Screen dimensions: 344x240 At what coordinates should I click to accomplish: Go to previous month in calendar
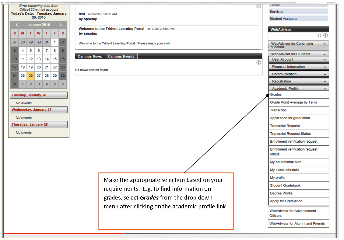tap(17, 25)
